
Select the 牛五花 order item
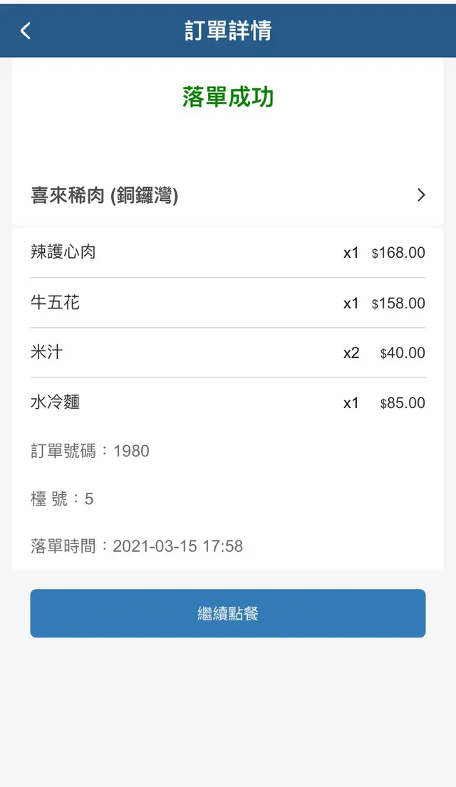point(56,303)
